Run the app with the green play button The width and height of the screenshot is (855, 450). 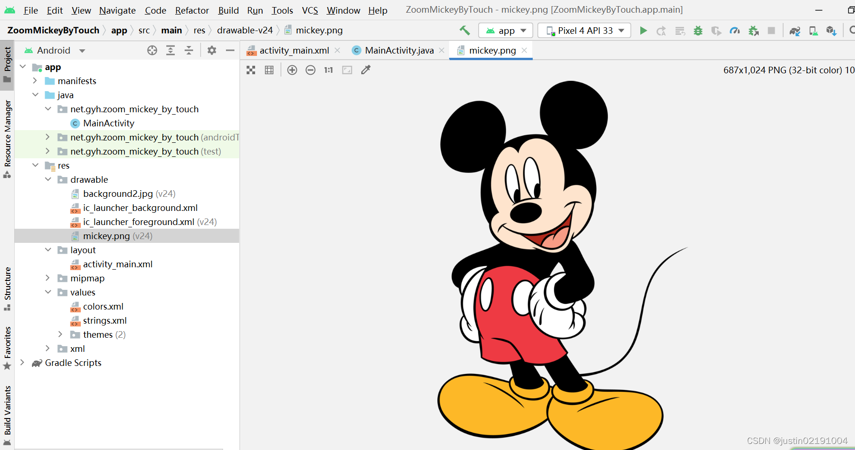643,31
